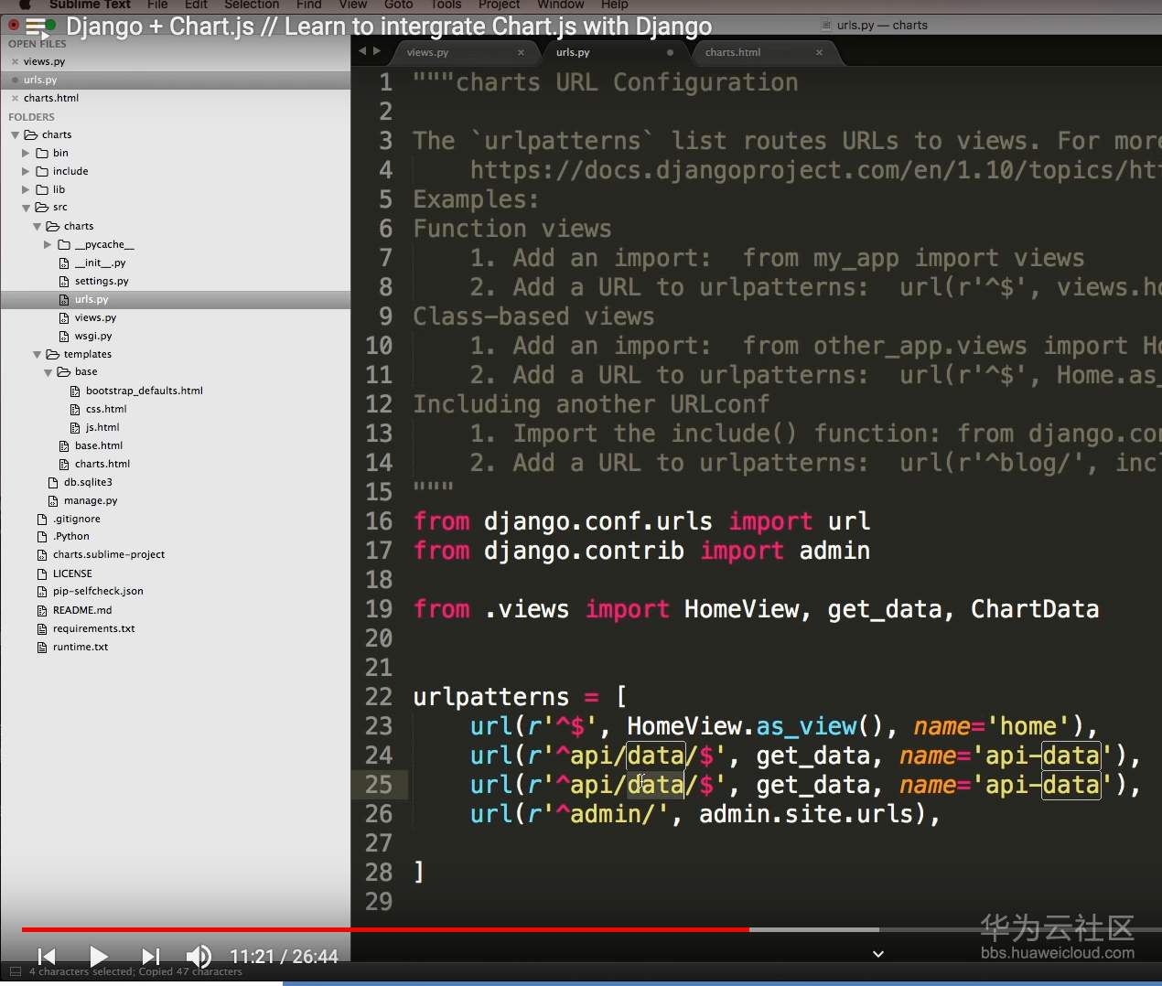Viewport: 1162px width, 986px height.
Task: Open settings.py in the sidebar
Action: click(x=102, y=281)
